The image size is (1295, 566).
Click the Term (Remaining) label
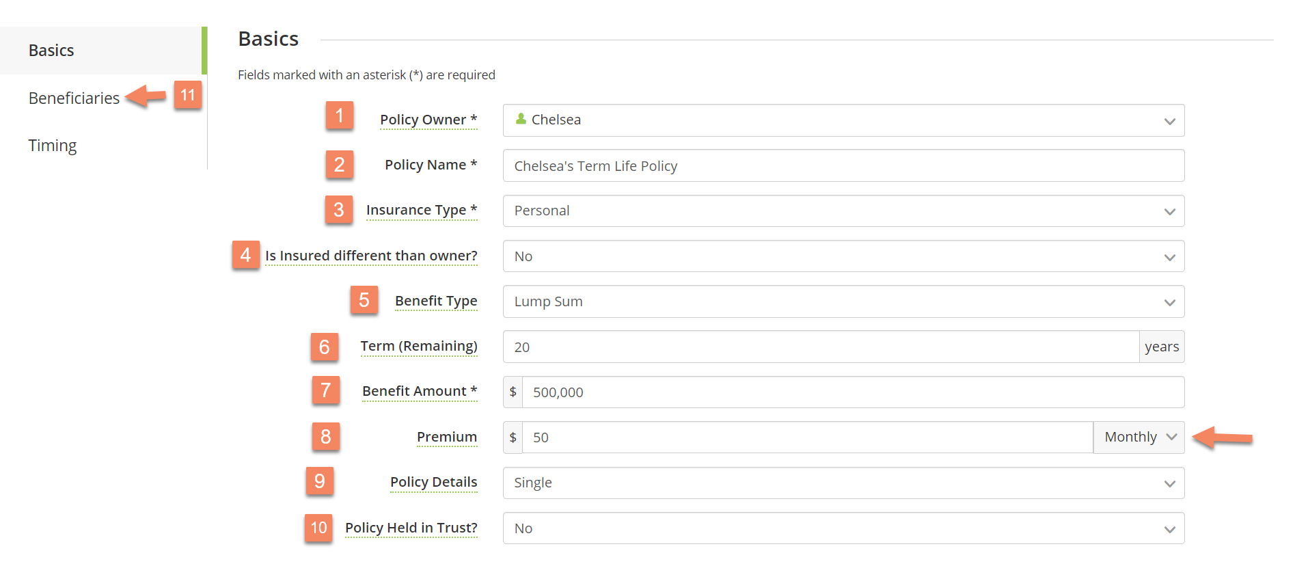pyautogui.click(x=419, y=346)
